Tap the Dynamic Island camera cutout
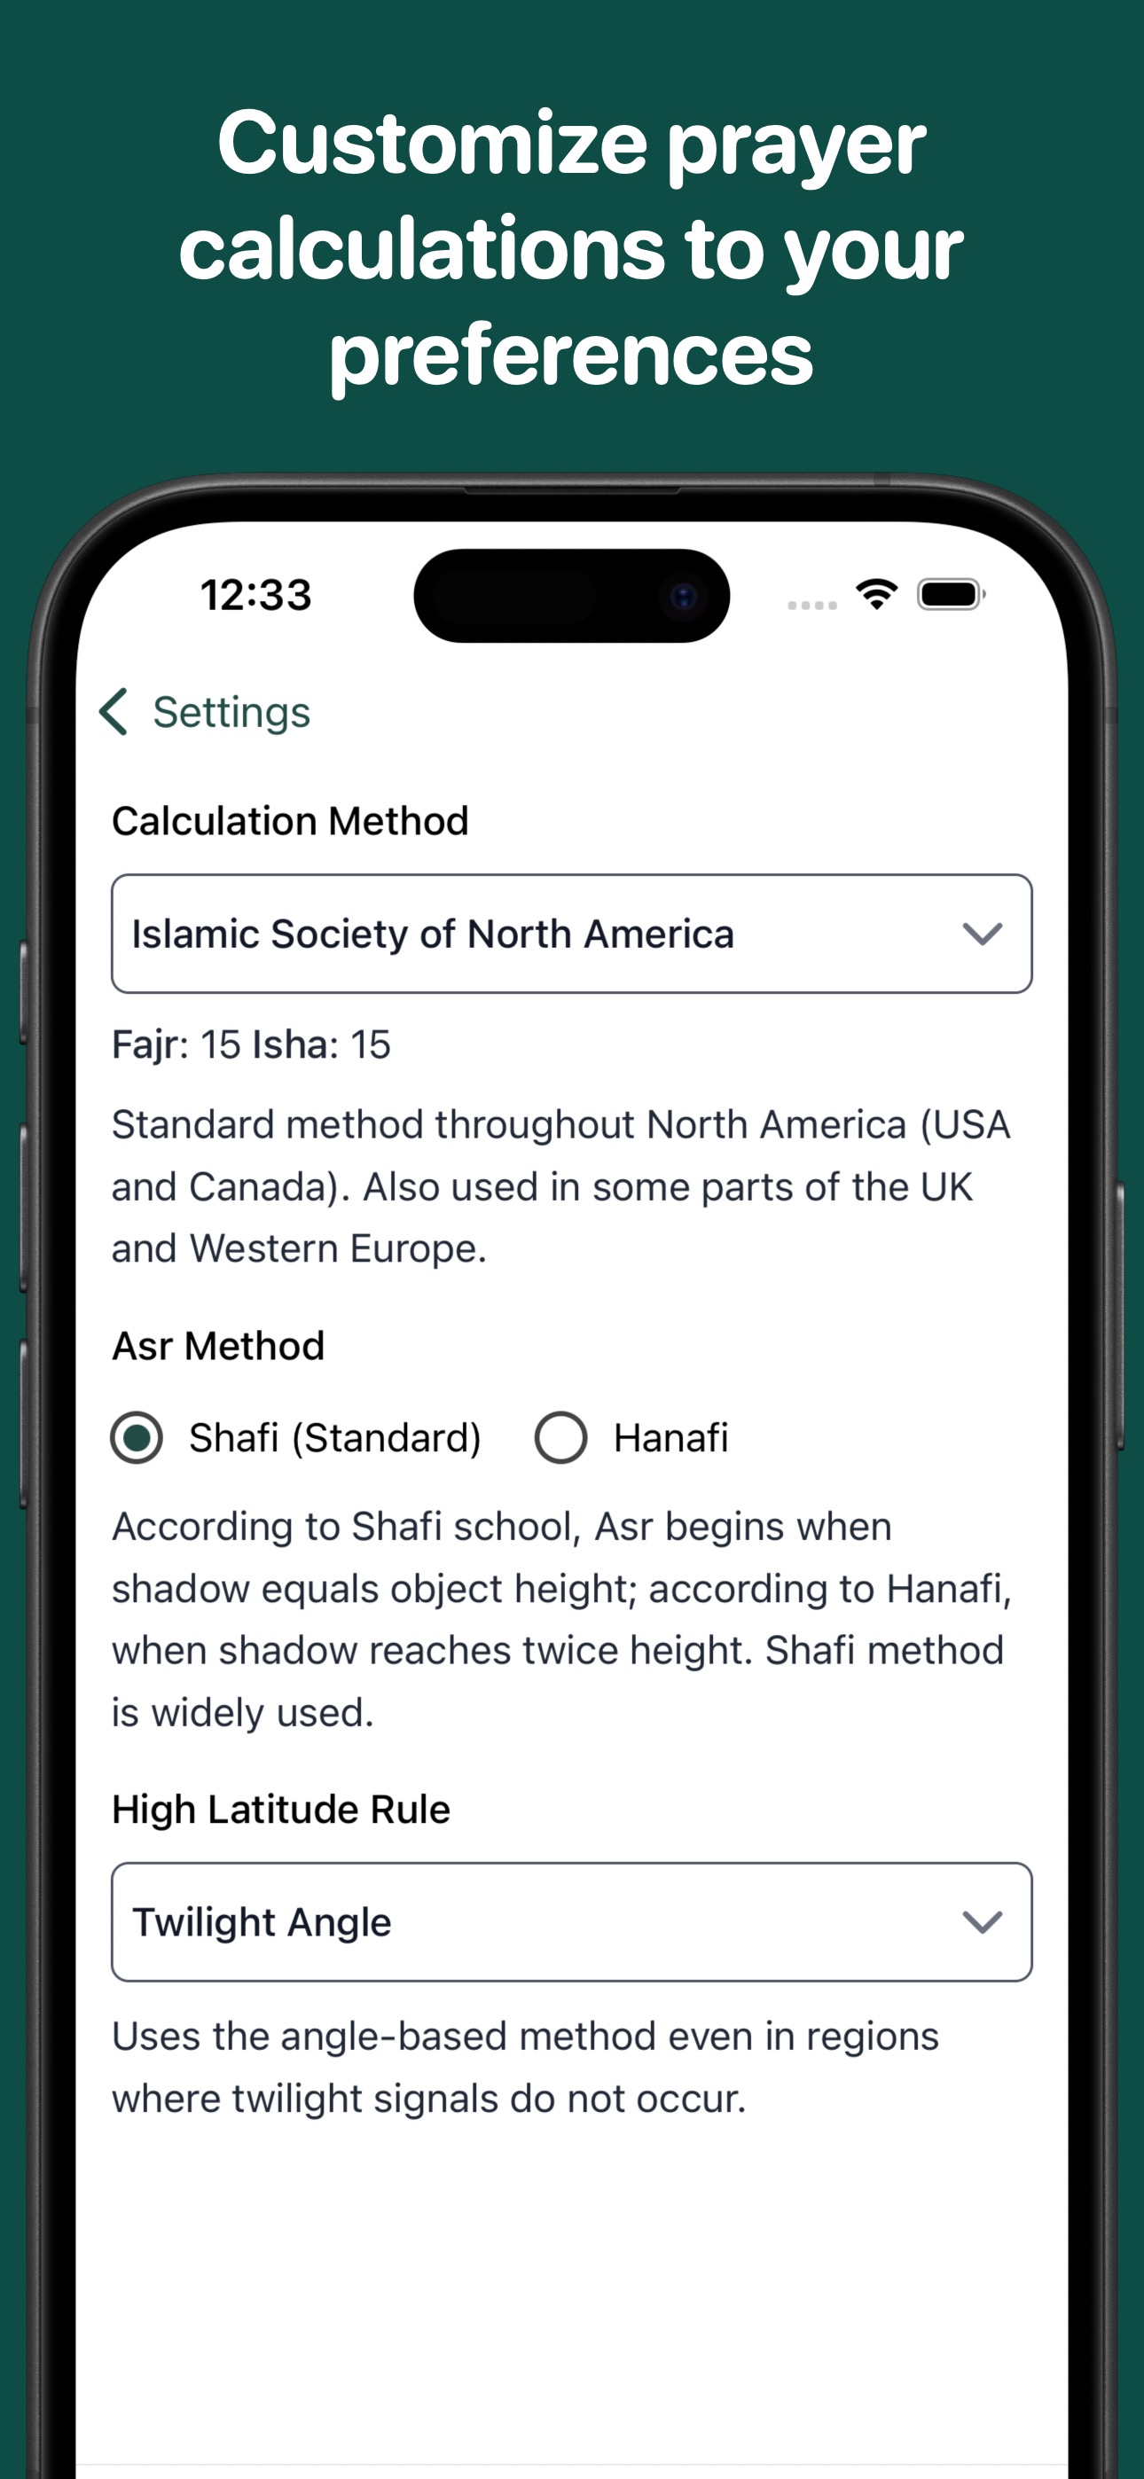The image size is (1144, 2479). pyautogui.click(x=571, y=596)
